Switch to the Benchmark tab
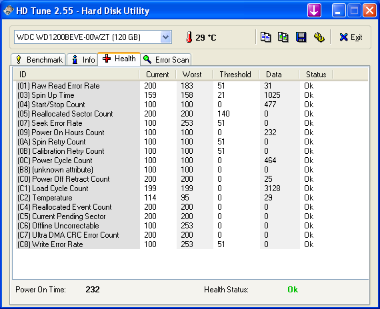The width and height of the screenshot is (380, 309). coord(39,59)
